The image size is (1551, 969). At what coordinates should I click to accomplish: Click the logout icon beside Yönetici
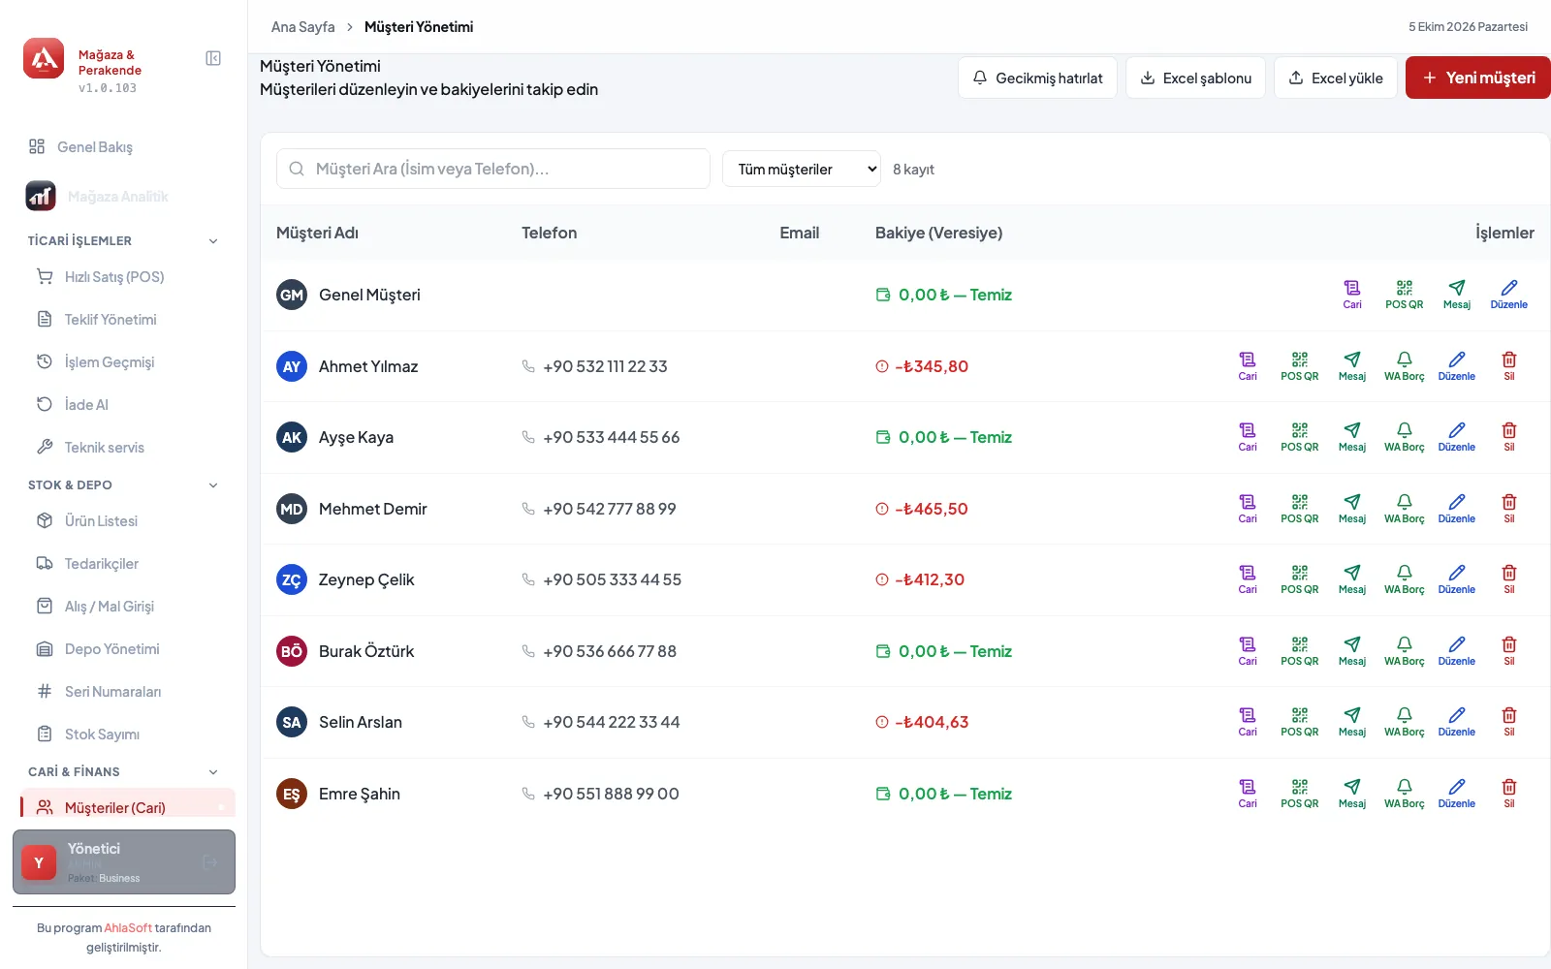point(209,861)
